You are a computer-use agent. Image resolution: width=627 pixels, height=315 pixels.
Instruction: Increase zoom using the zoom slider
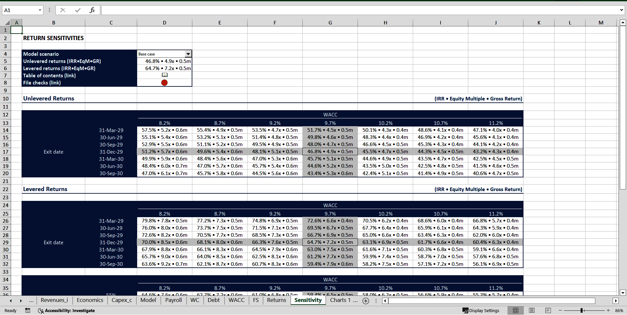coord(608,310)
